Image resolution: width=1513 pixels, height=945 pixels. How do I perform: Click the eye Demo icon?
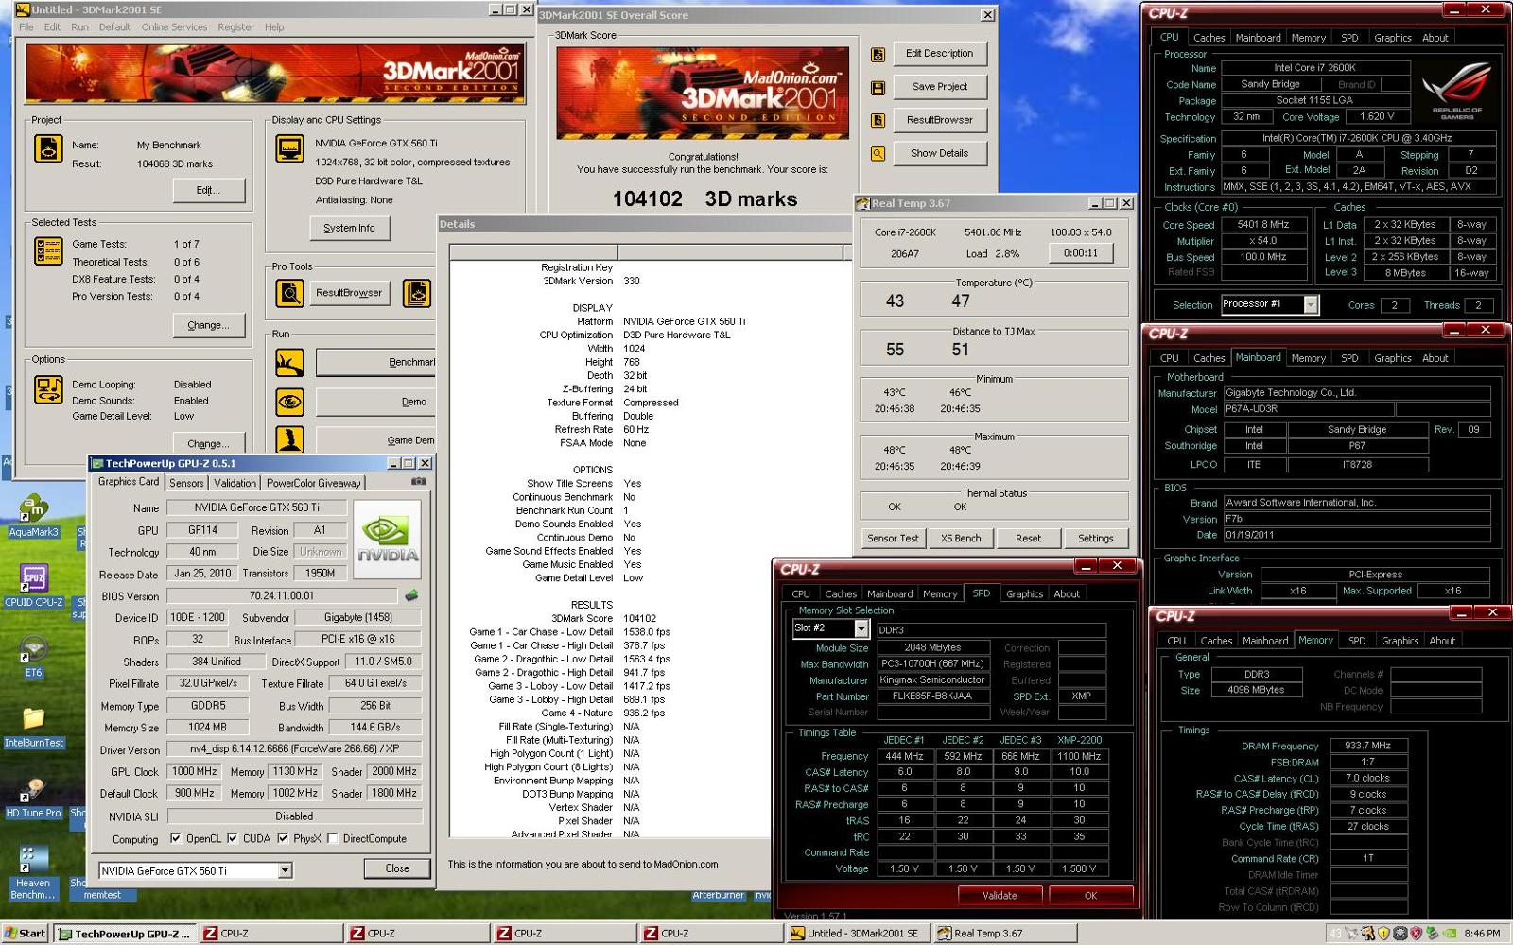coord(289,402)
